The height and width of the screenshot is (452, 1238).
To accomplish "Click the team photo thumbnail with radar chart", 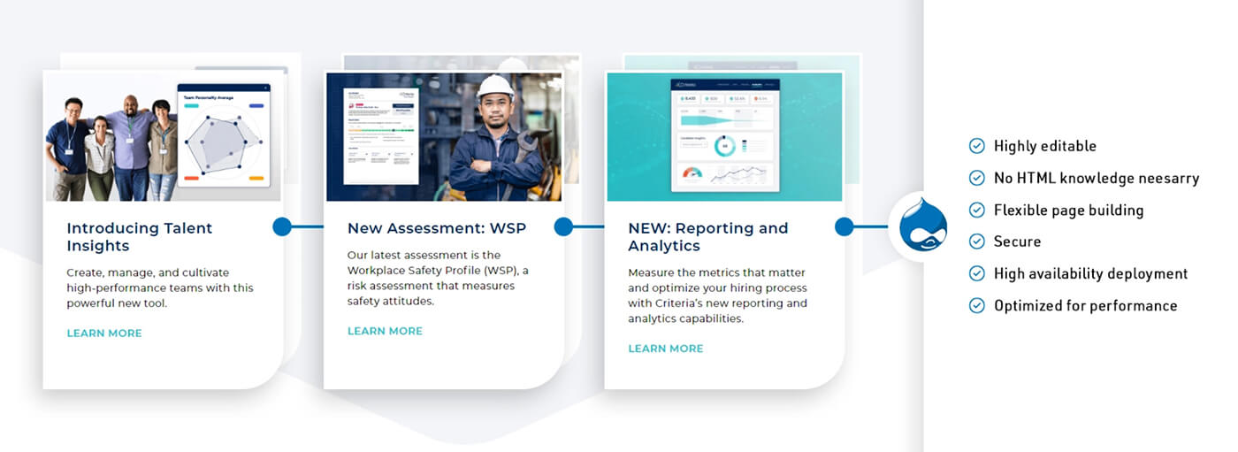I will [x=163, y=136].
